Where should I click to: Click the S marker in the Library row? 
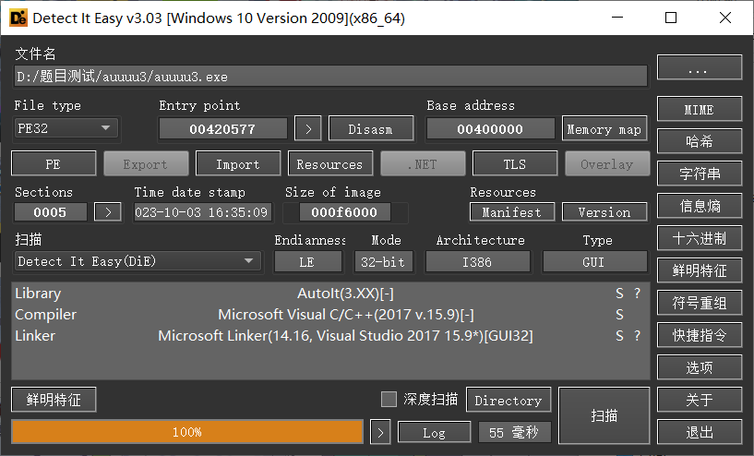pos(620,294)
